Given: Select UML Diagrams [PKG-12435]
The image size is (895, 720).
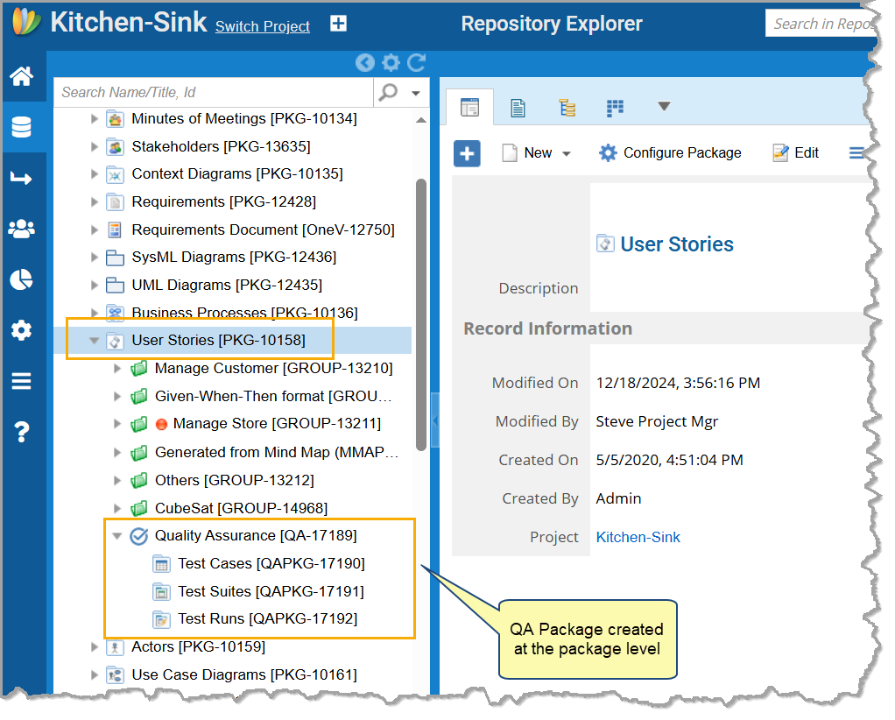Looking at the screenshot, I should (x=227, y=286).
